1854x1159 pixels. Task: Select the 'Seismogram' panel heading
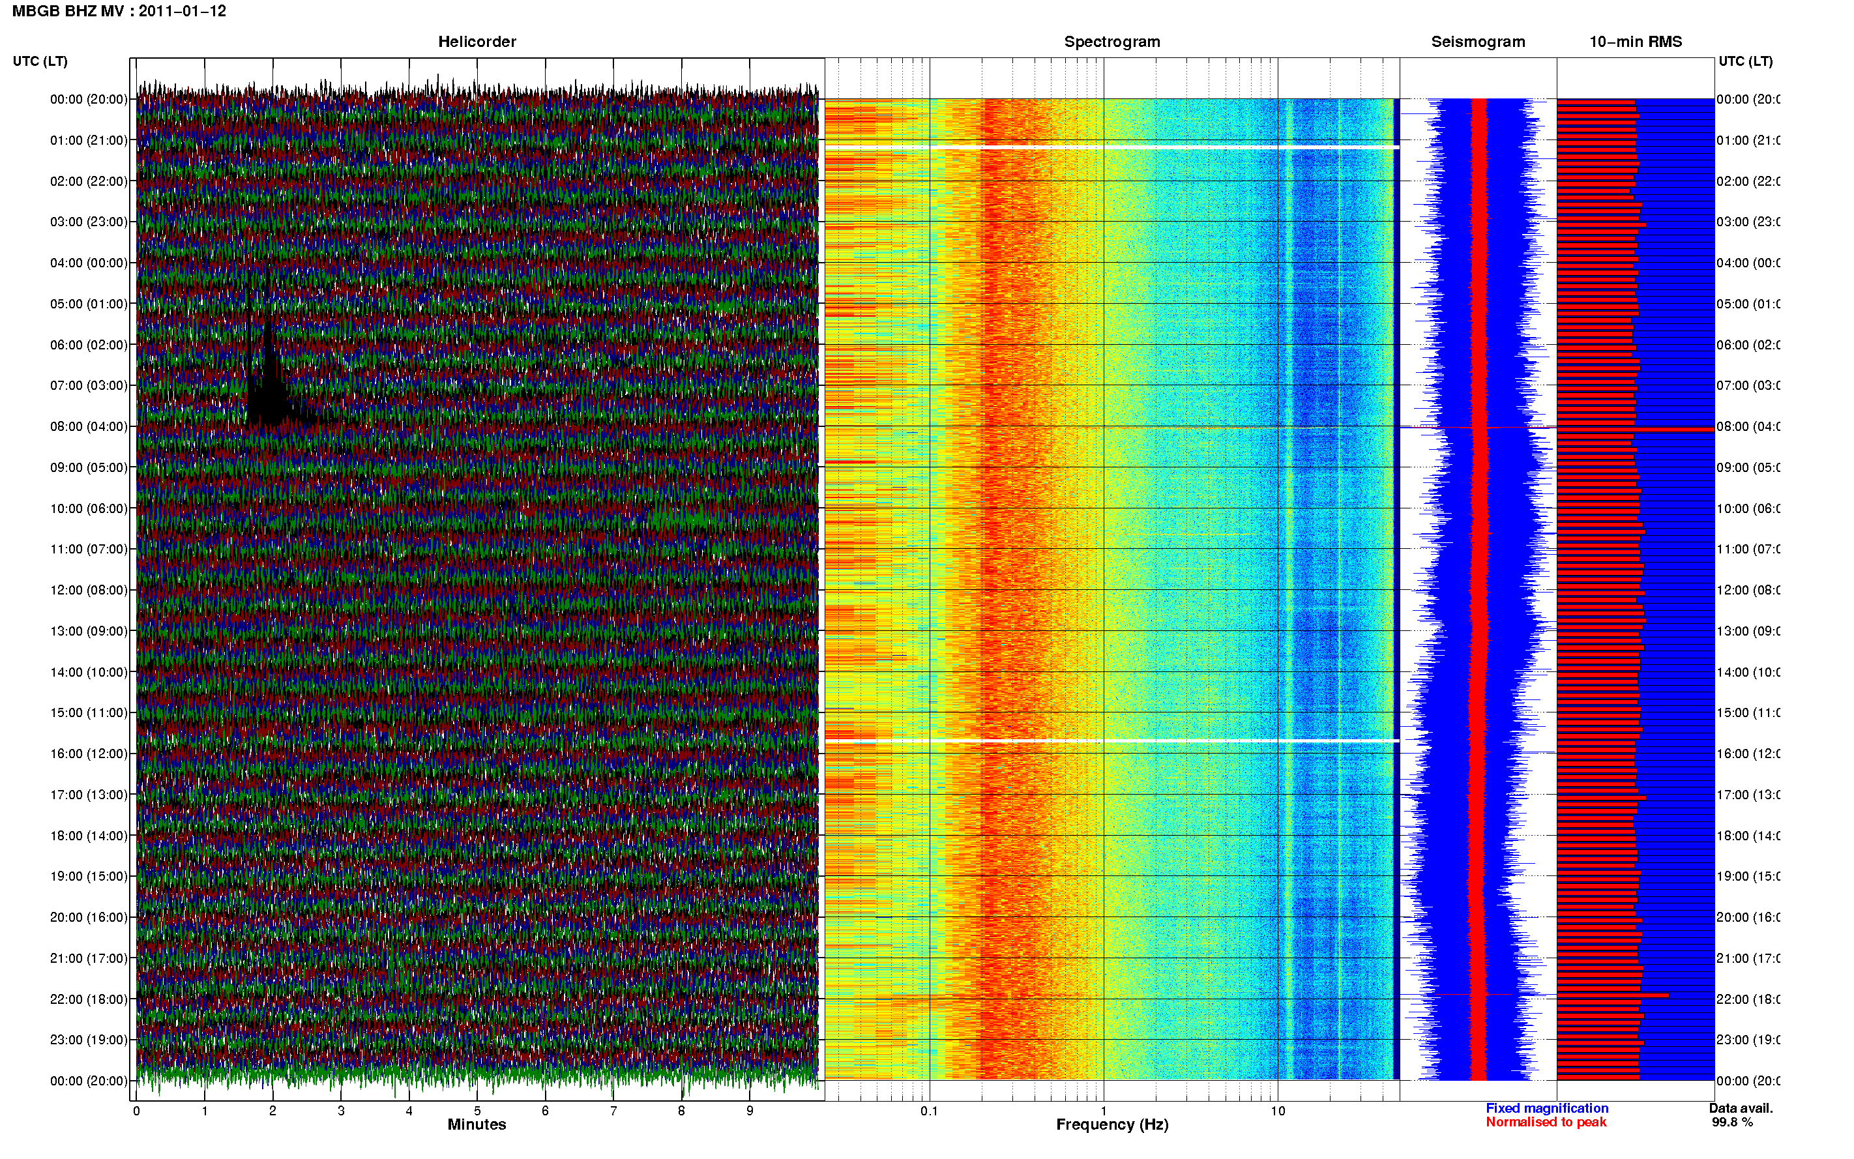[x=1478, y=42]
